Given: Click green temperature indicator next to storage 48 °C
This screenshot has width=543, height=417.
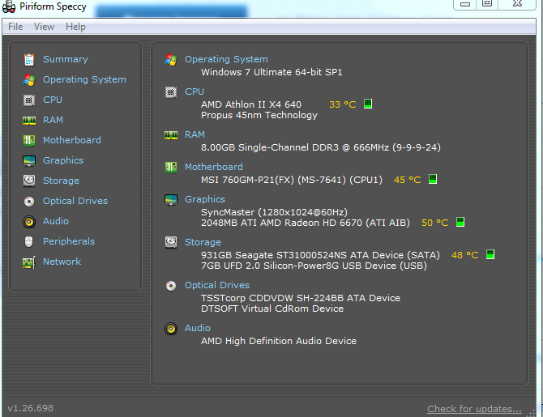Looking at the screenshot, I should click(x=490, y=254).
